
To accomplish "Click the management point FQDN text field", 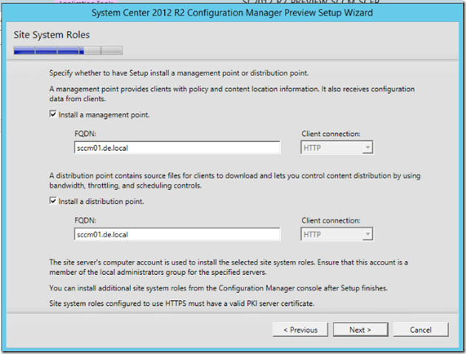I will (177, 148).
